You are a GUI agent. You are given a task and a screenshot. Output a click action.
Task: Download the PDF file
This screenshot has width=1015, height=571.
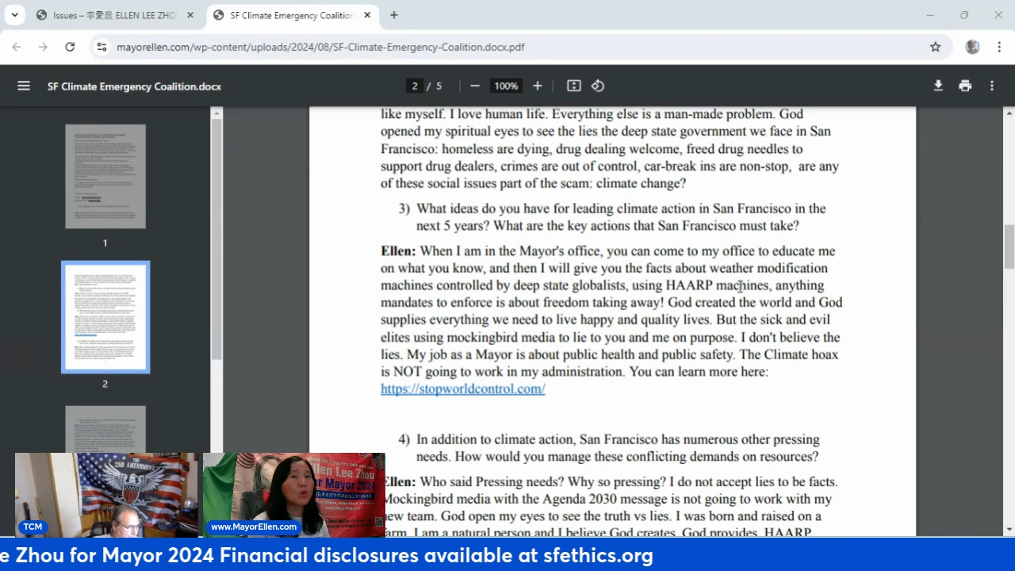pyautogui.click(x=938, y=86)
